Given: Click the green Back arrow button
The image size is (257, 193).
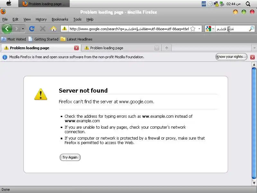Looking at the screenshot, I should pos(7,29).
